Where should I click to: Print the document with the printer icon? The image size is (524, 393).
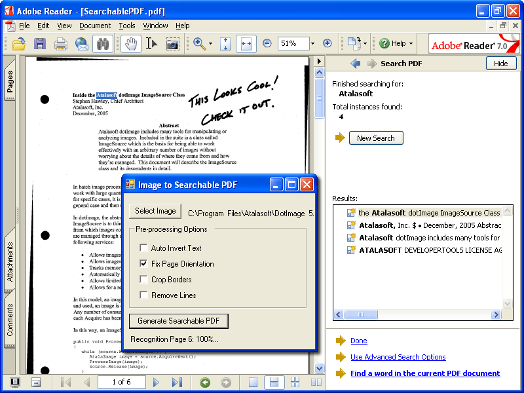(61, 44)
